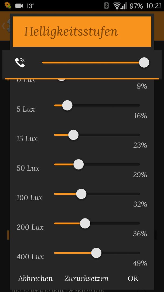Tap the Wi-Fi signal icon
The width and height of the screenshot is (164, 292).
120,6
